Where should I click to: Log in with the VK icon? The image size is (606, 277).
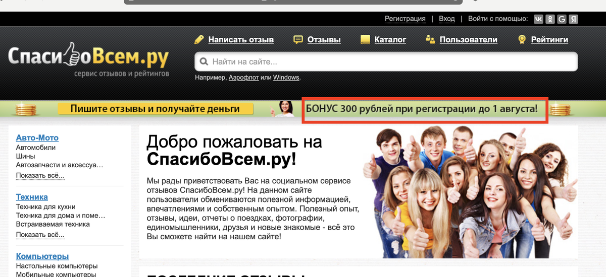pos(538,19)
